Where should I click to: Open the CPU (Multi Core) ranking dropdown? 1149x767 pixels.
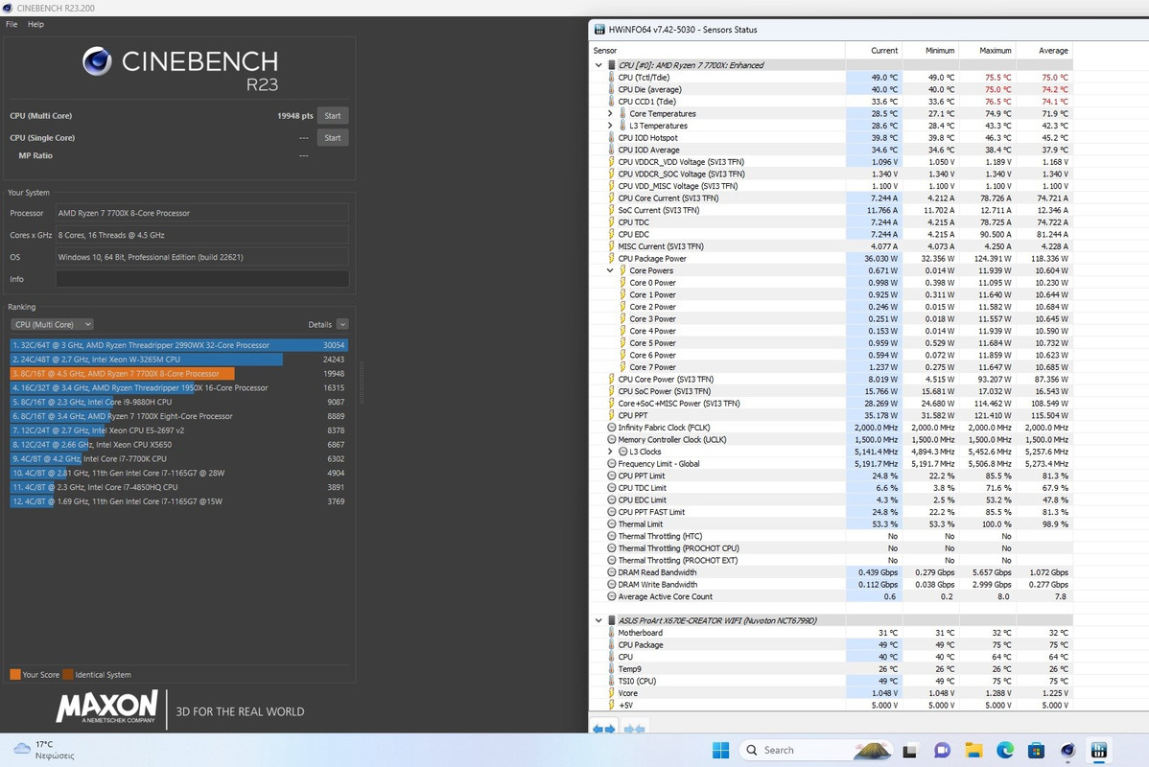(x=52, y=324)
